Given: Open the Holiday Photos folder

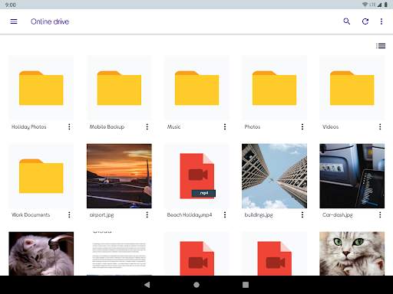Looking at the screenshot, I should tap(41, 88).
